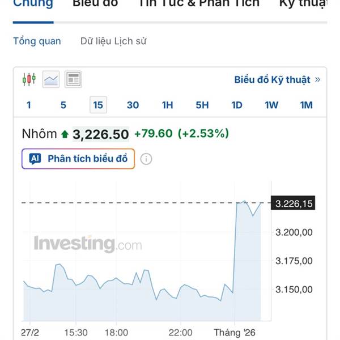Click the green up arrow indicator
Screen dimensions: 340x340
[65, 134]
